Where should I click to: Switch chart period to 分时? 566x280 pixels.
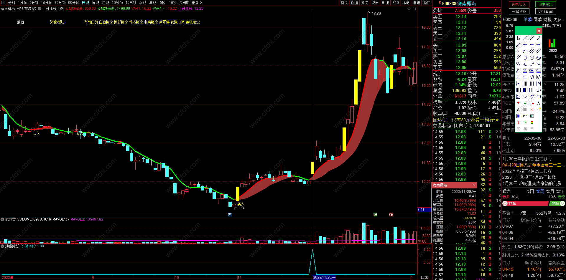tap(12, 3)
